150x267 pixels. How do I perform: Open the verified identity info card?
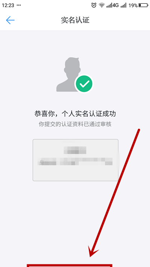[x=75, y=160]
